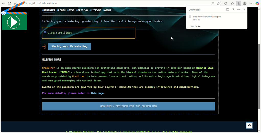Open the #PRICING navigation tab
This screenshot has width=261, height=133.
tap(82, 10)
